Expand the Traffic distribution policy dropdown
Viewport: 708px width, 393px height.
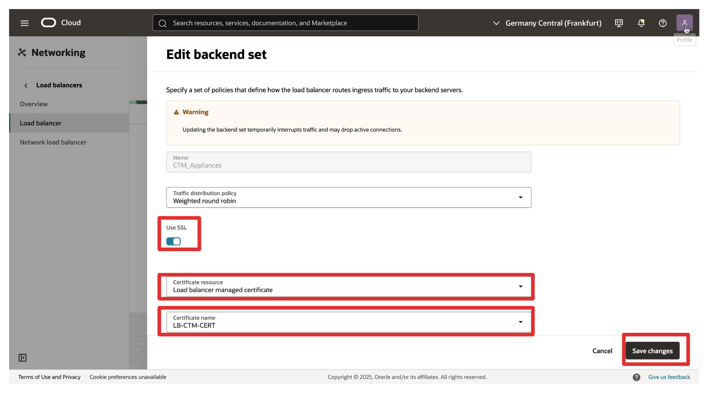point(349,197)
